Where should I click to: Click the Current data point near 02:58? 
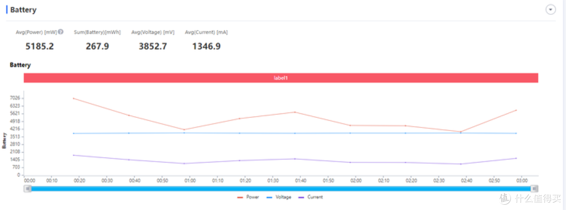pyautogui.click(x=516, y=158)
